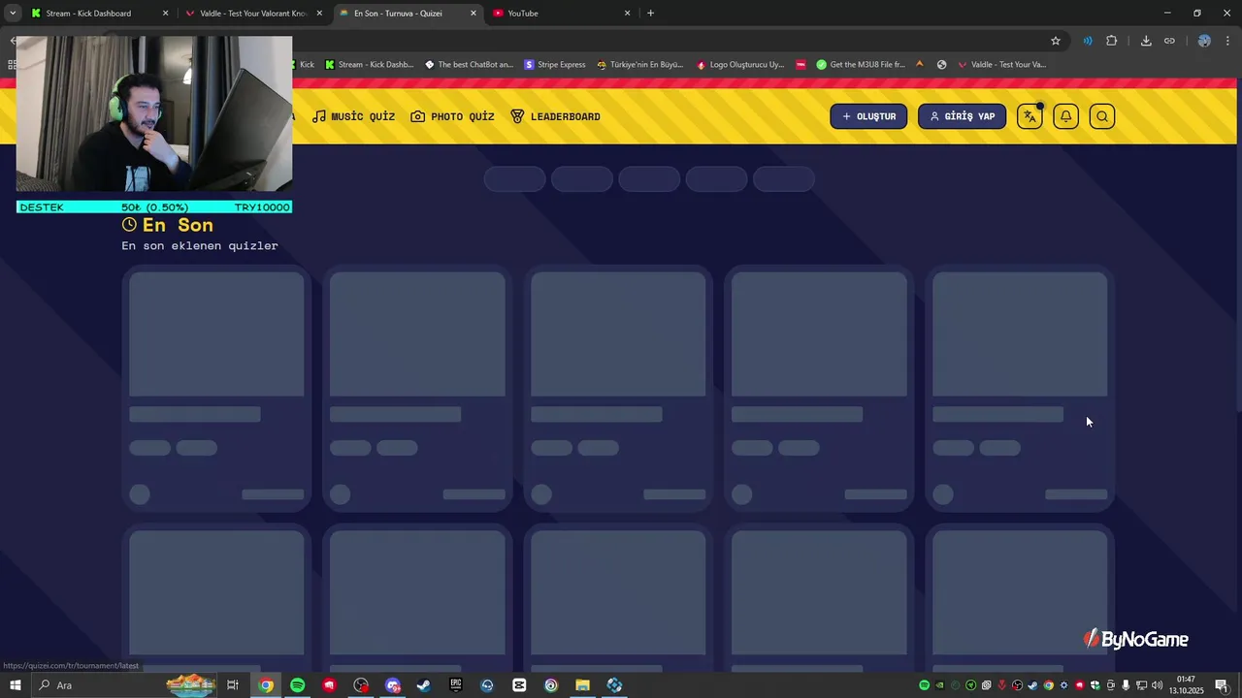Open the notifications bell icon
Screen dimensions: 1242x698
point(1065,116)
